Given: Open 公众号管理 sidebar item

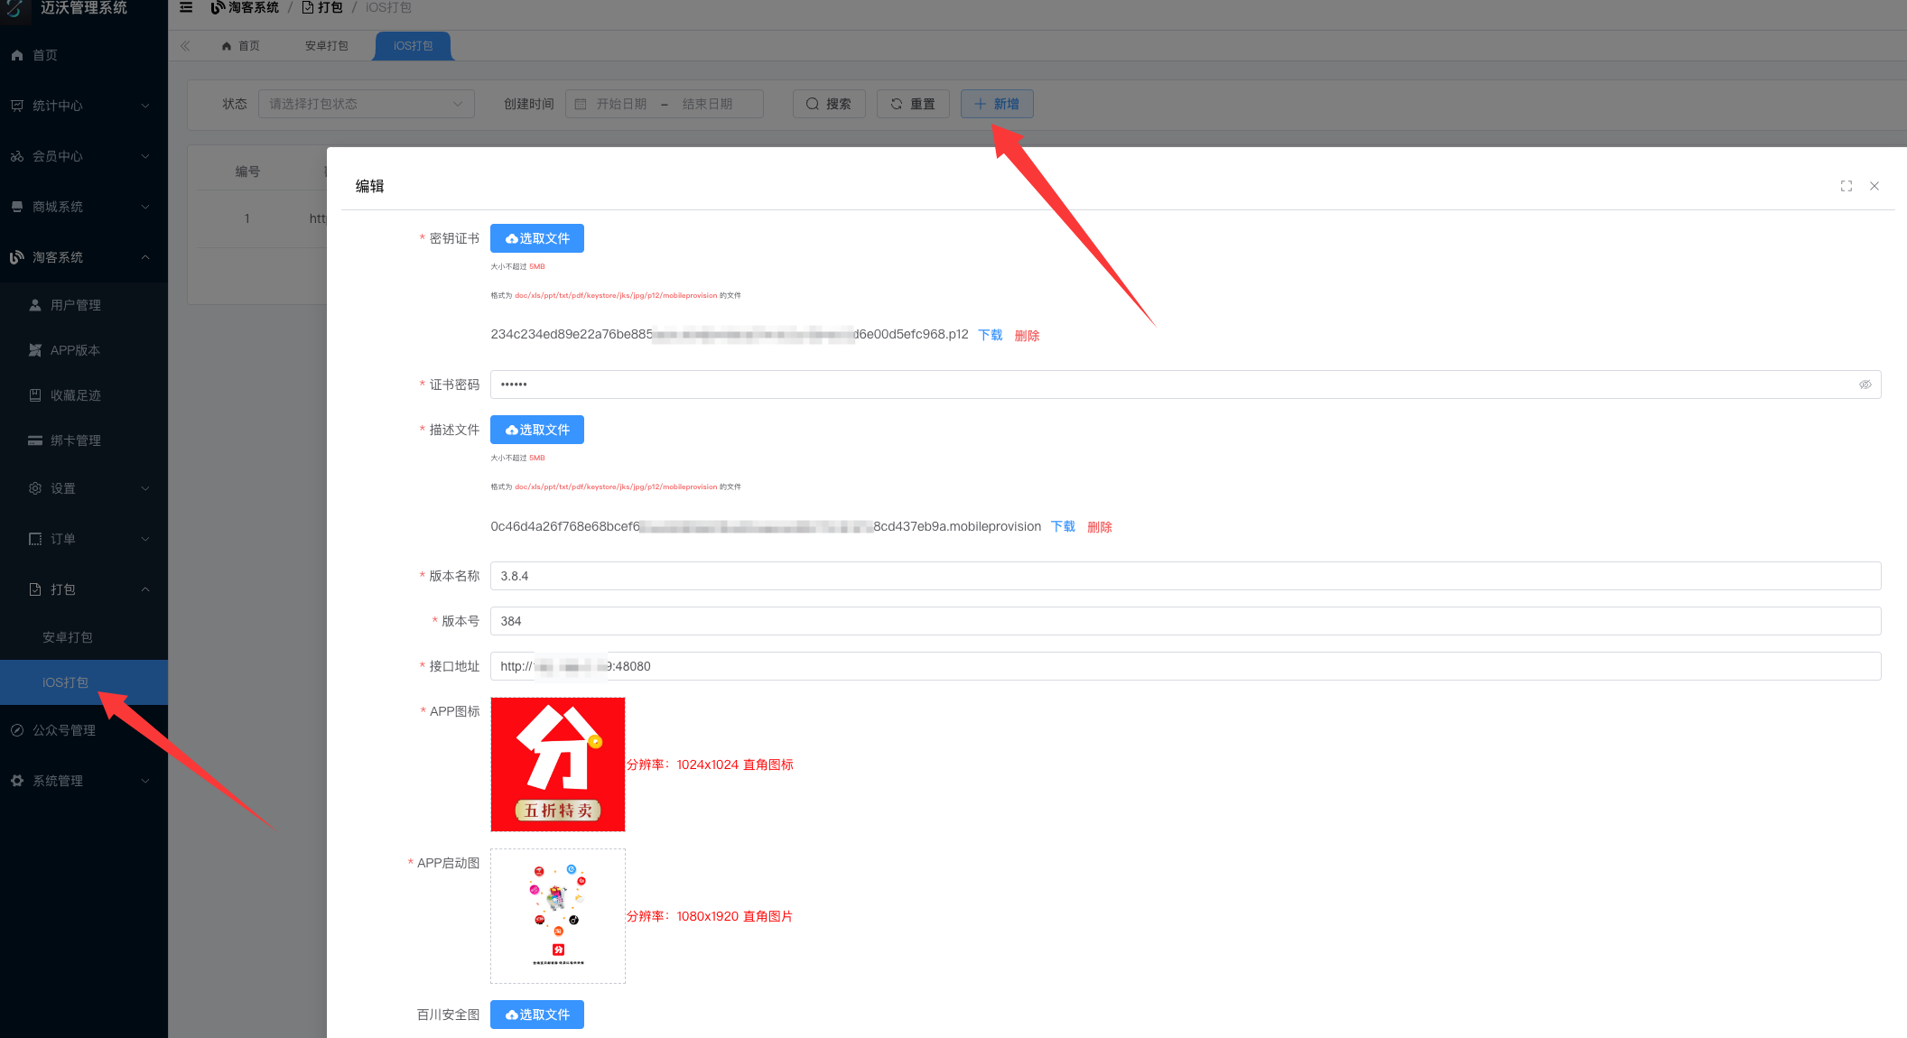Looking at the screenshot, I should 63,730.
